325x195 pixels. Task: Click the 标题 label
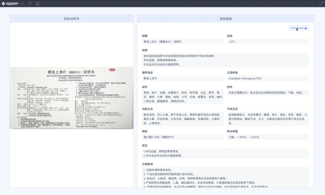(x=145, y=36)
